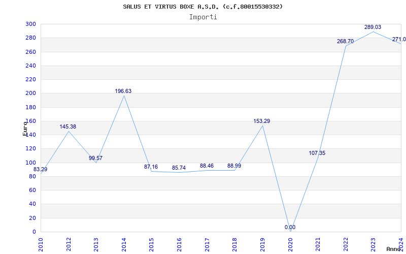
Task: Click the chart title 'SALUS ET VIRTUS BOXE A.S.D.'
Action: [172, 7]
